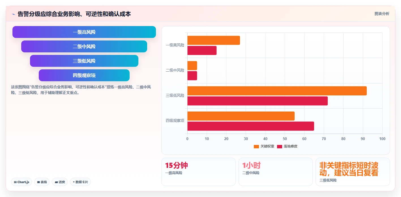Click the red bar for 四级观察项
The image size is (401, 197).
pyautogui.click(x=251, y=126)
